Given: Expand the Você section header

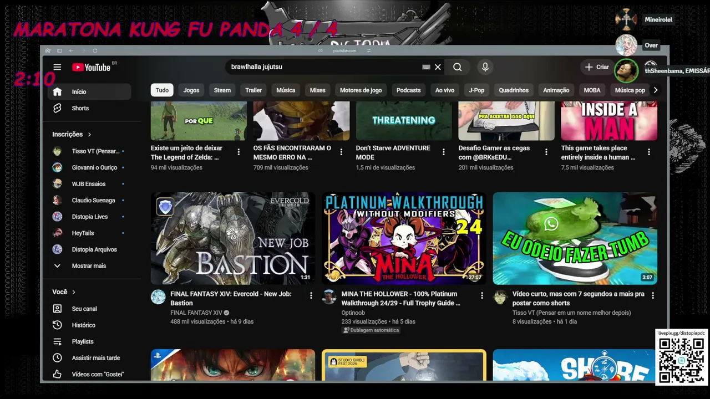Looking at the screenshot, I should (64, 292).
